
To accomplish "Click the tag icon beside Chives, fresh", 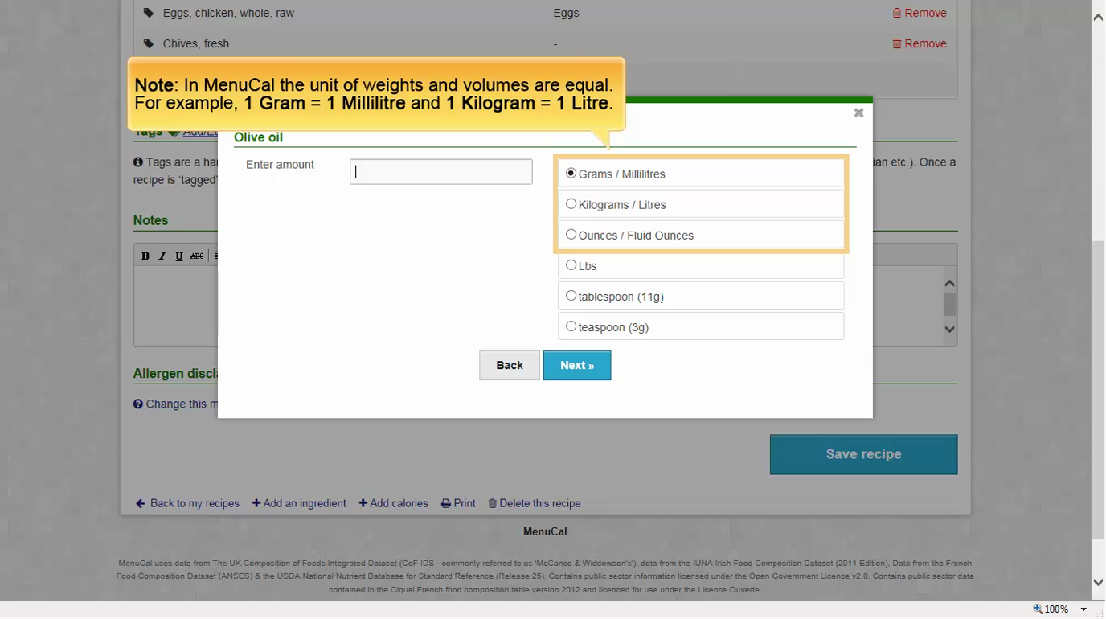I will [x=148, y=43].
